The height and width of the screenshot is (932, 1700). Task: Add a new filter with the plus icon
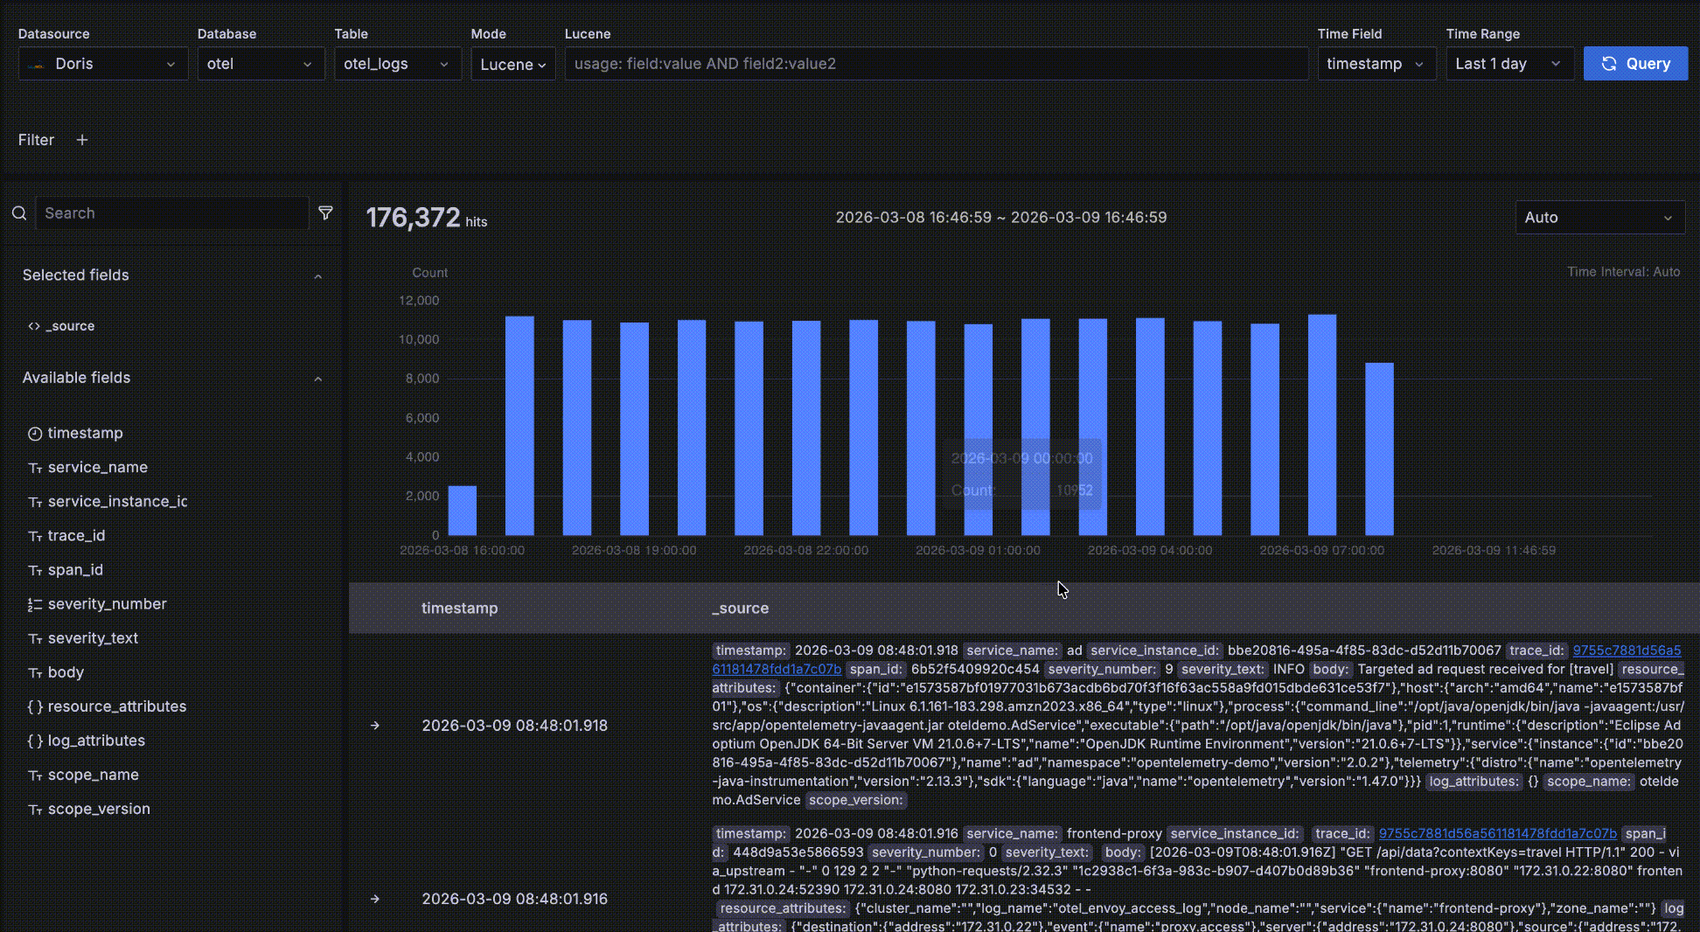click(x=82, y=140)
